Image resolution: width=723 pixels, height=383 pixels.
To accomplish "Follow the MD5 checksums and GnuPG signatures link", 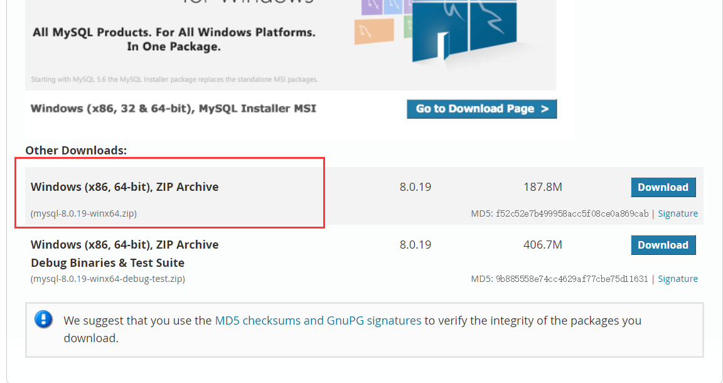I will 318,320.
